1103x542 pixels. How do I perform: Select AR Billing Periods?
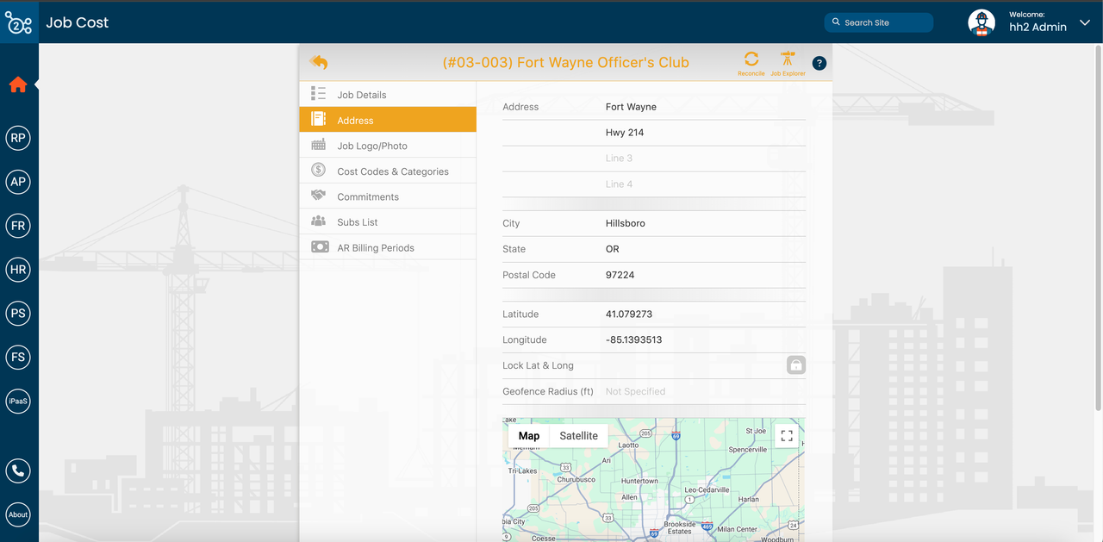click(x=377, y=246)
